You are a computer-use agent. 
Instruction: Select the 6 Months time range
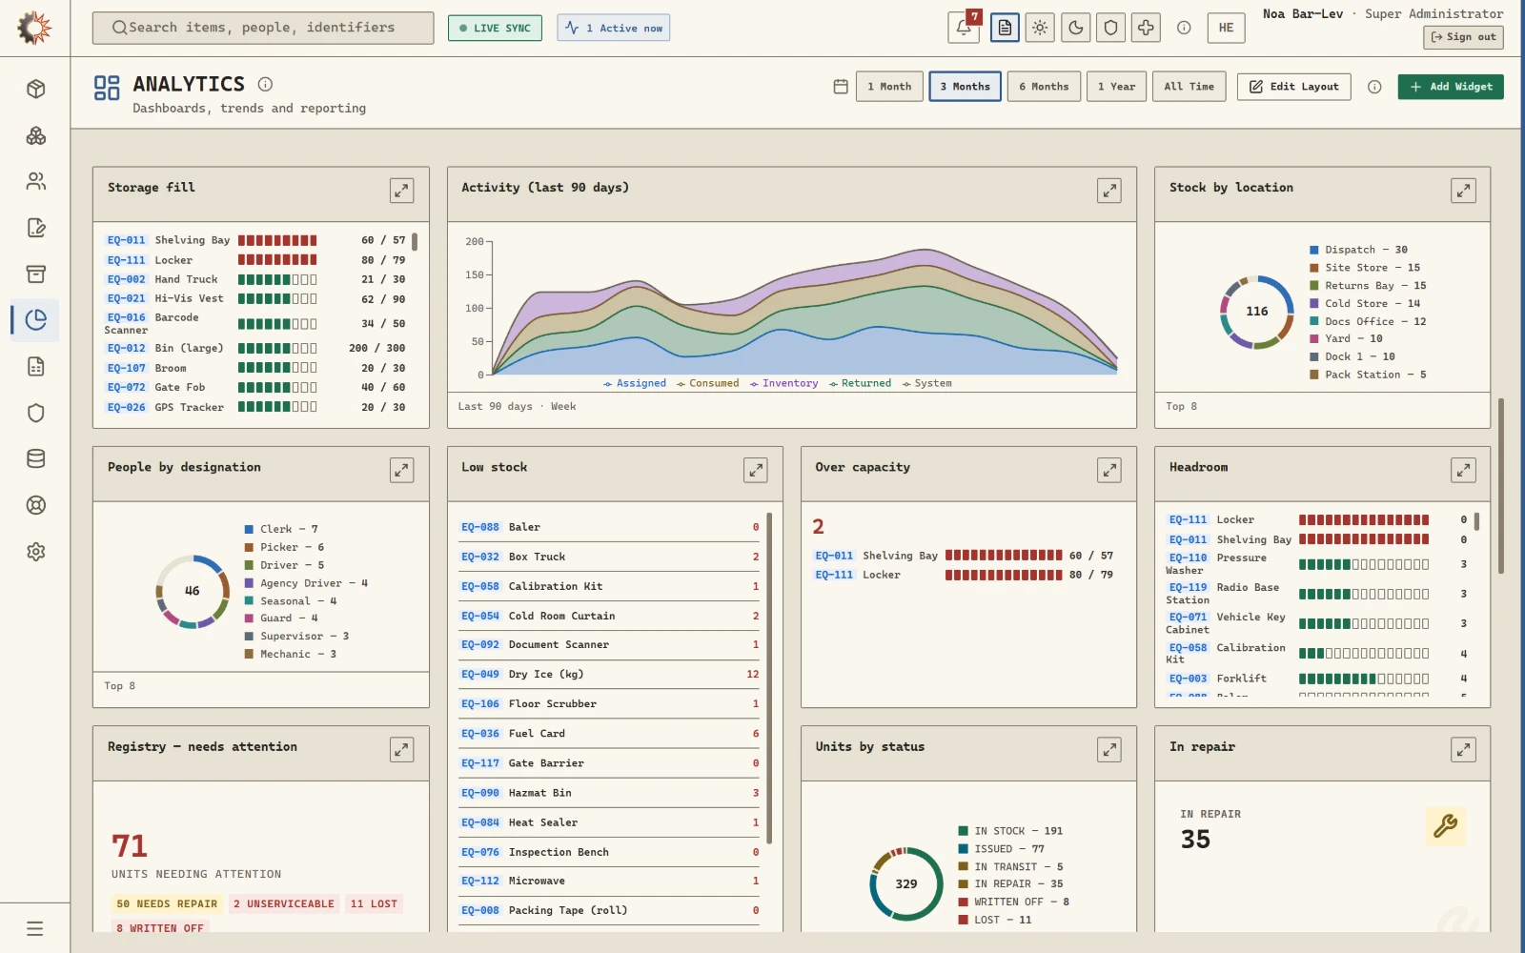[1044, 87]
